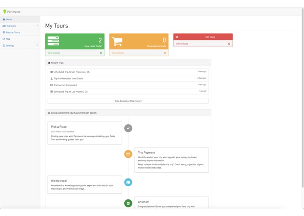Select Trip Confirmation from Guide row

(x=128, y=78)
